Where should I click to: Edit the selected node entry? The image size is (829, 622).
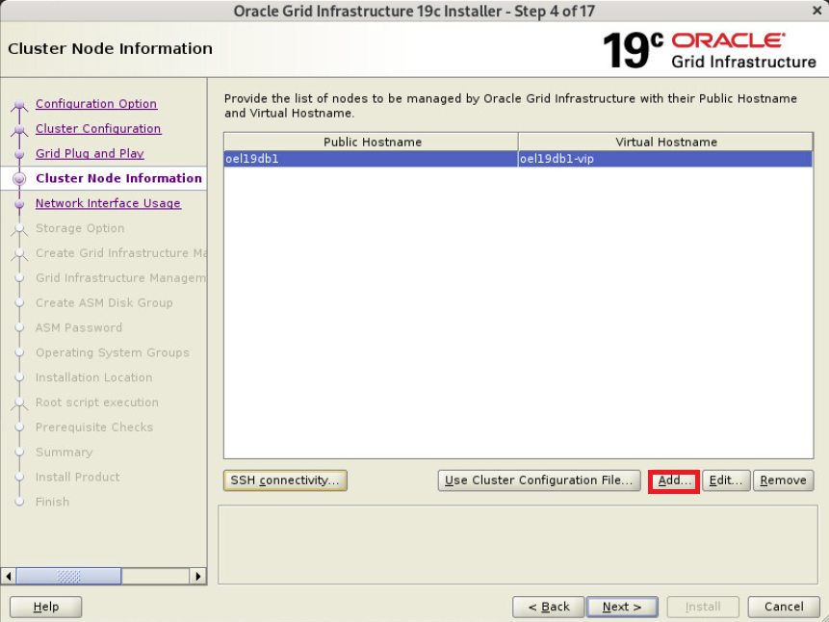(x=726, y=480)
